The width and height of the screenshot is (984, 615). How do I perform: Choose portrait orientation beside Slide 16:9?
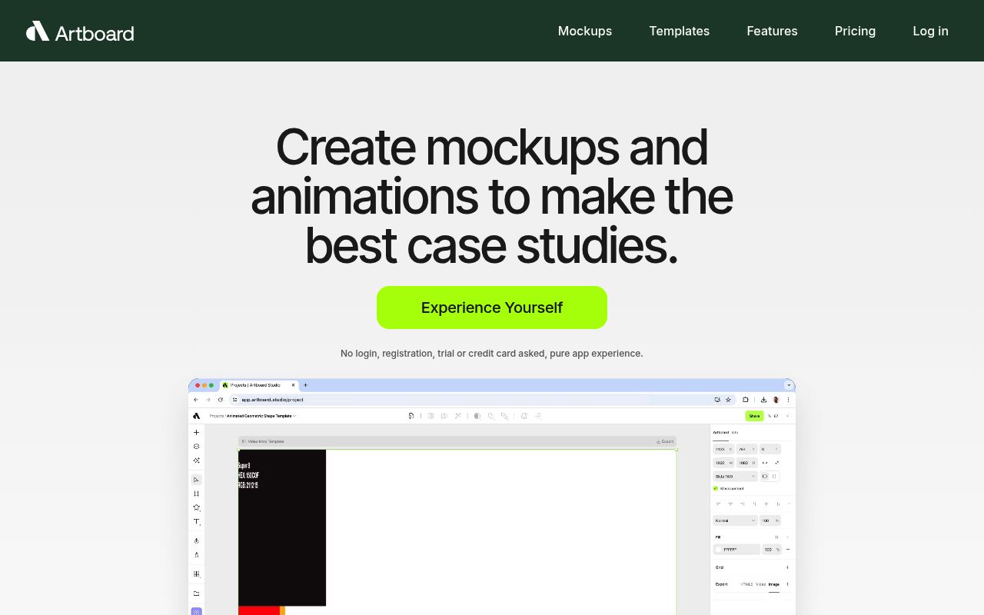pyautogui.click(x=774, y=476)
